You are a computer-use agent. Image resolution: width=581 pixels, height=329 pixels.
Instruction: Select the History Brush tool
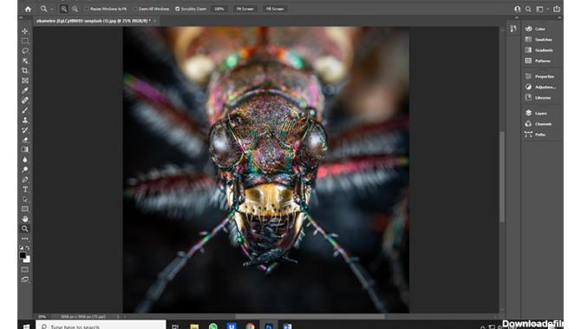coord(25,130)
